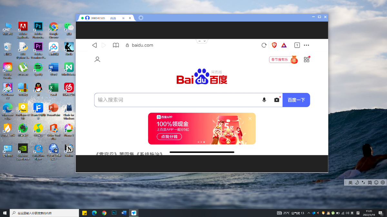Open the 100%领现金 banner image

(202, 129)
